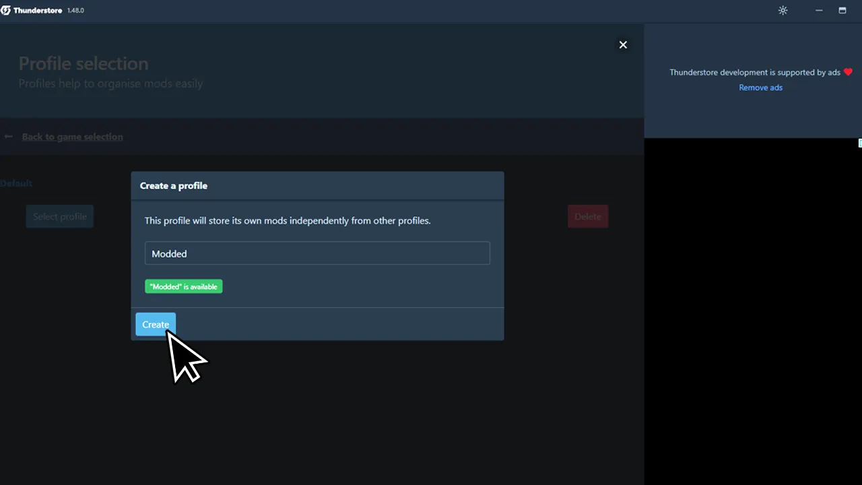This screenshot has width=862, height=485.
Task: Click the minimize window icon
Action: 819,10
